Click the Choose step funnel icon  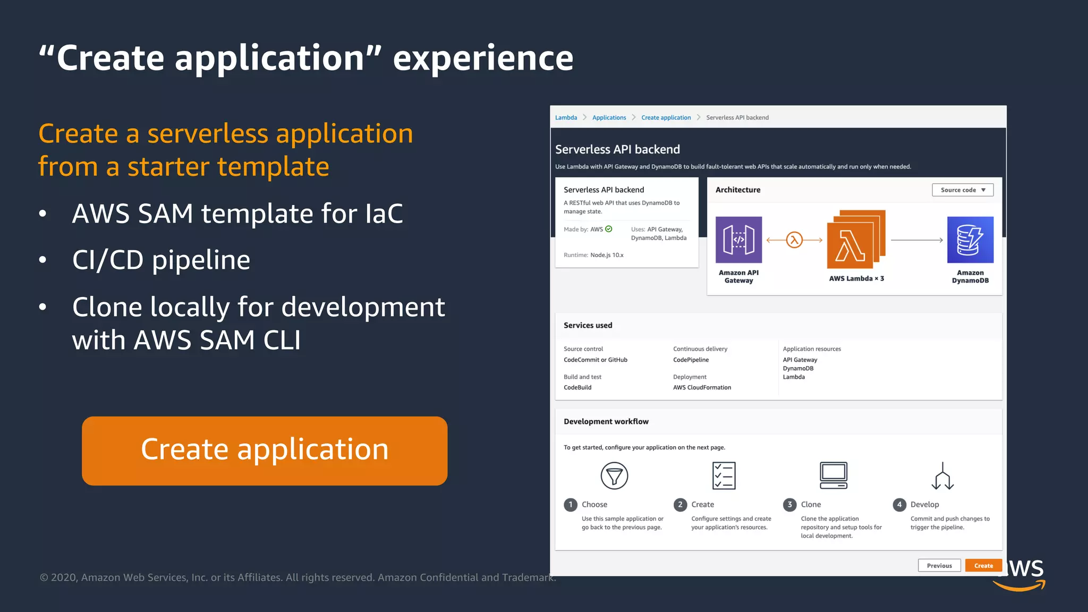(x=614, y=475)
